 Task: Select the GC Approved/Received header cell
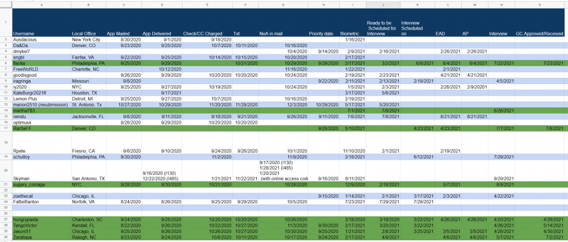(541, 22)
